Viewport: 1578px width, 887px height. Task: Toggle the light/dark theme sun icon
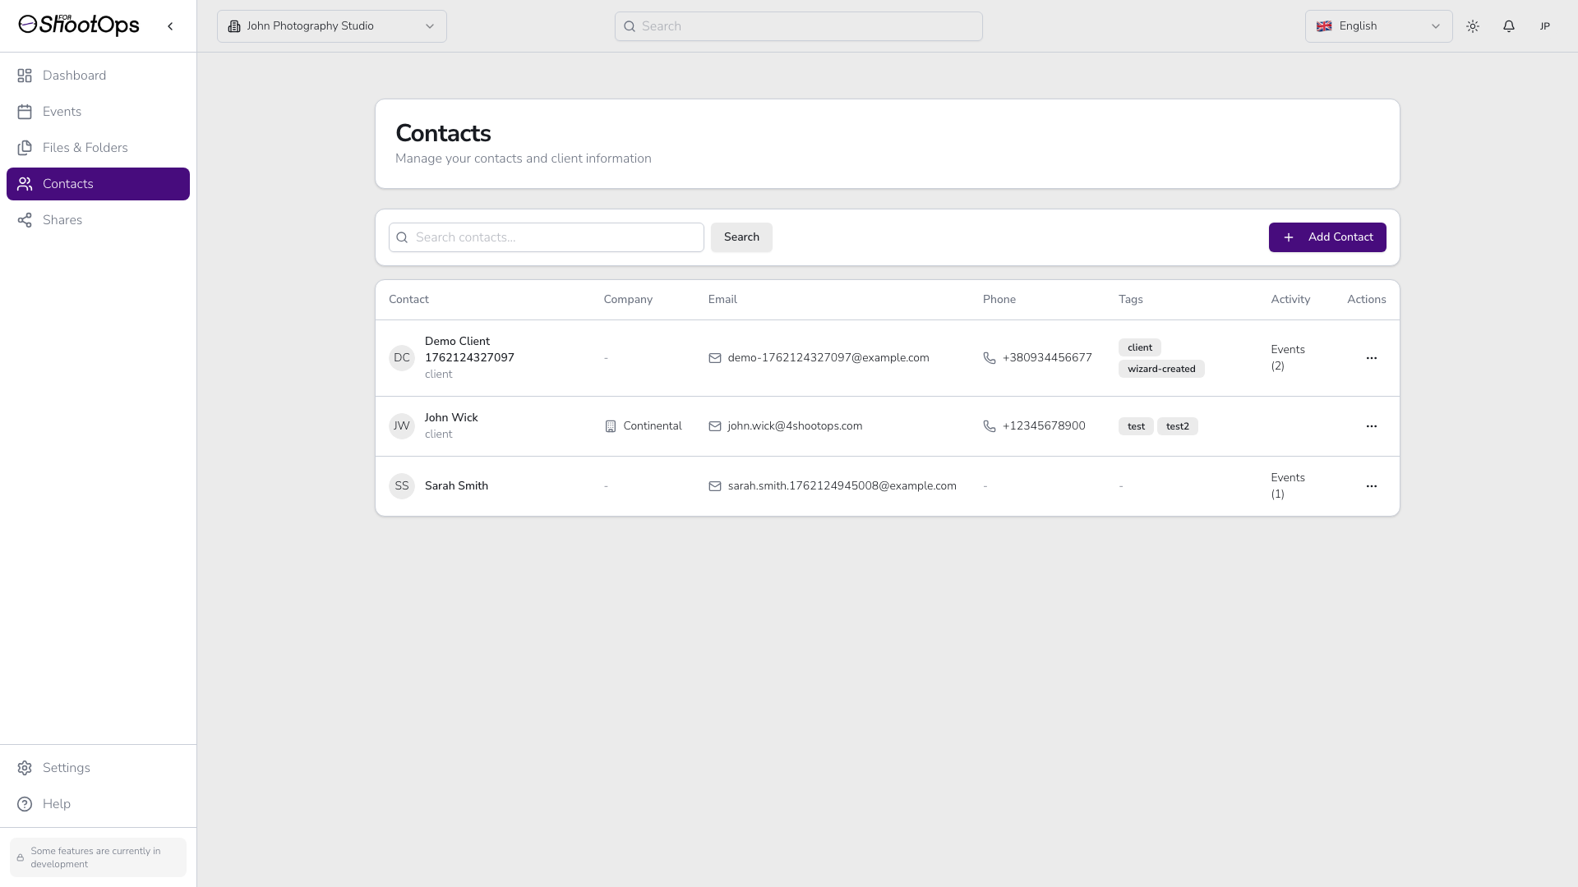1472,26
